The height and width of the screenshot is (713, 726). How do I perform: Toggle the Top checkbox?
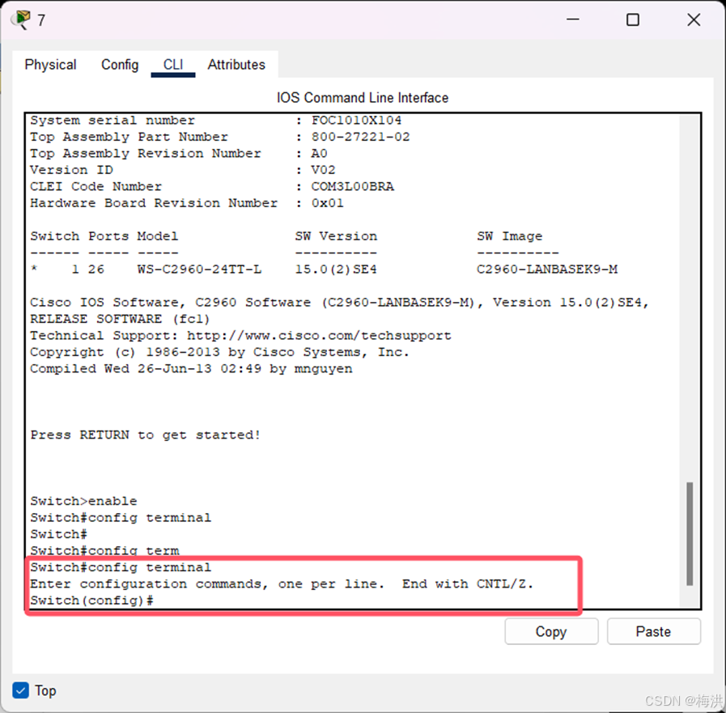(x=21, y=690)
